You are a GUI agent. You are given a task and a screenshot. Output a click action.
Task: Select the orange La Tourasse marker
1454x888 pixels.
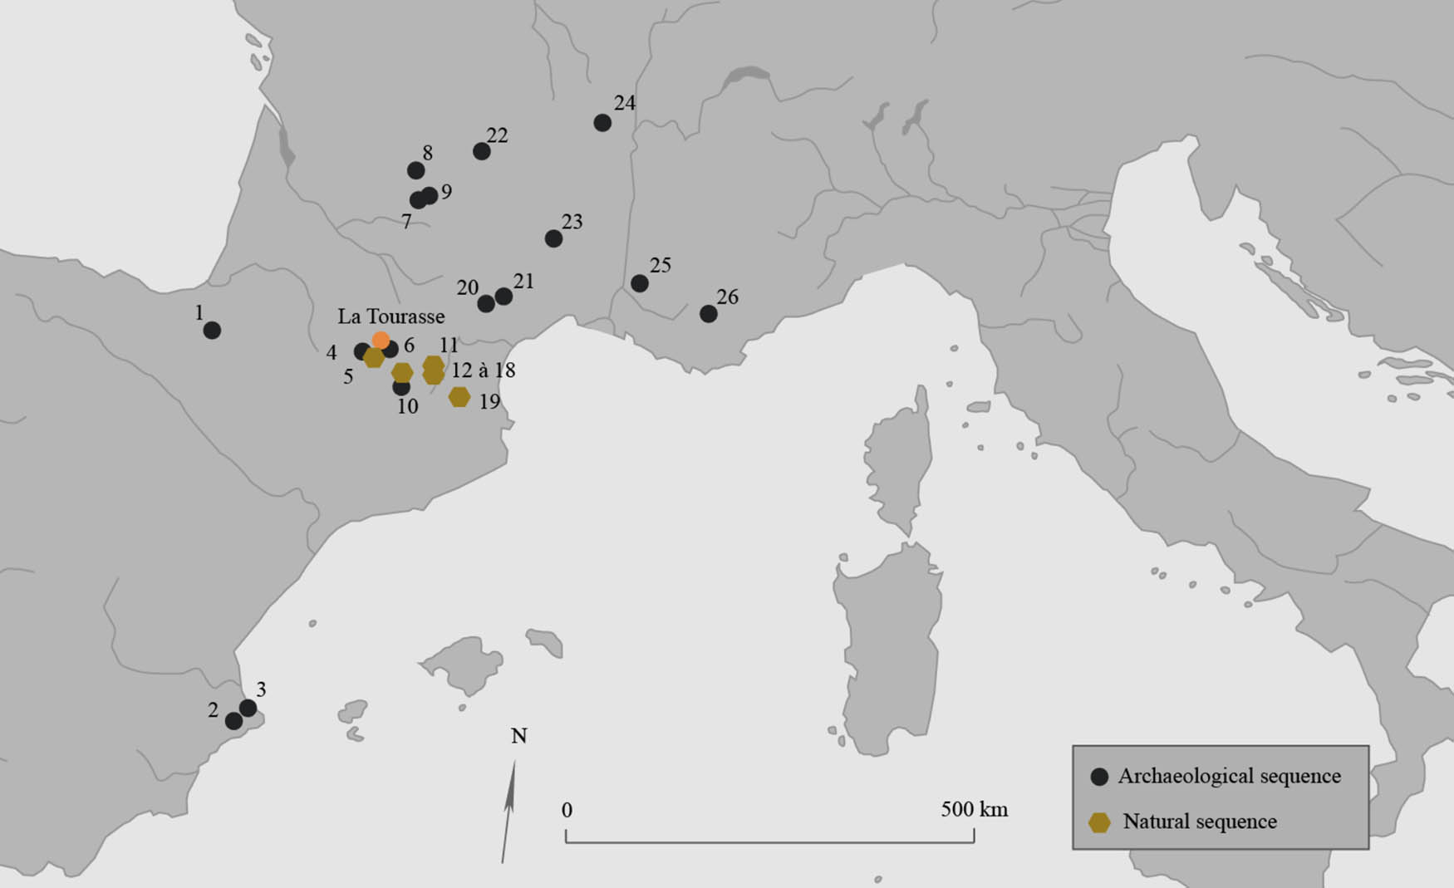point(381,340)
